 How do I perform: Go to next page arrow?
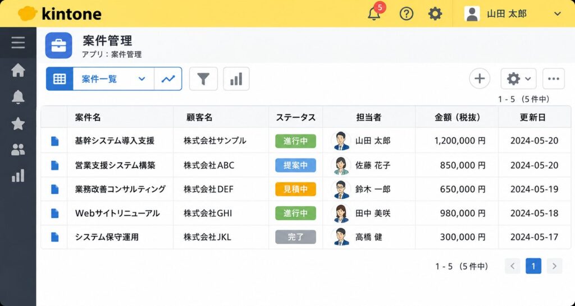point(554,266)
